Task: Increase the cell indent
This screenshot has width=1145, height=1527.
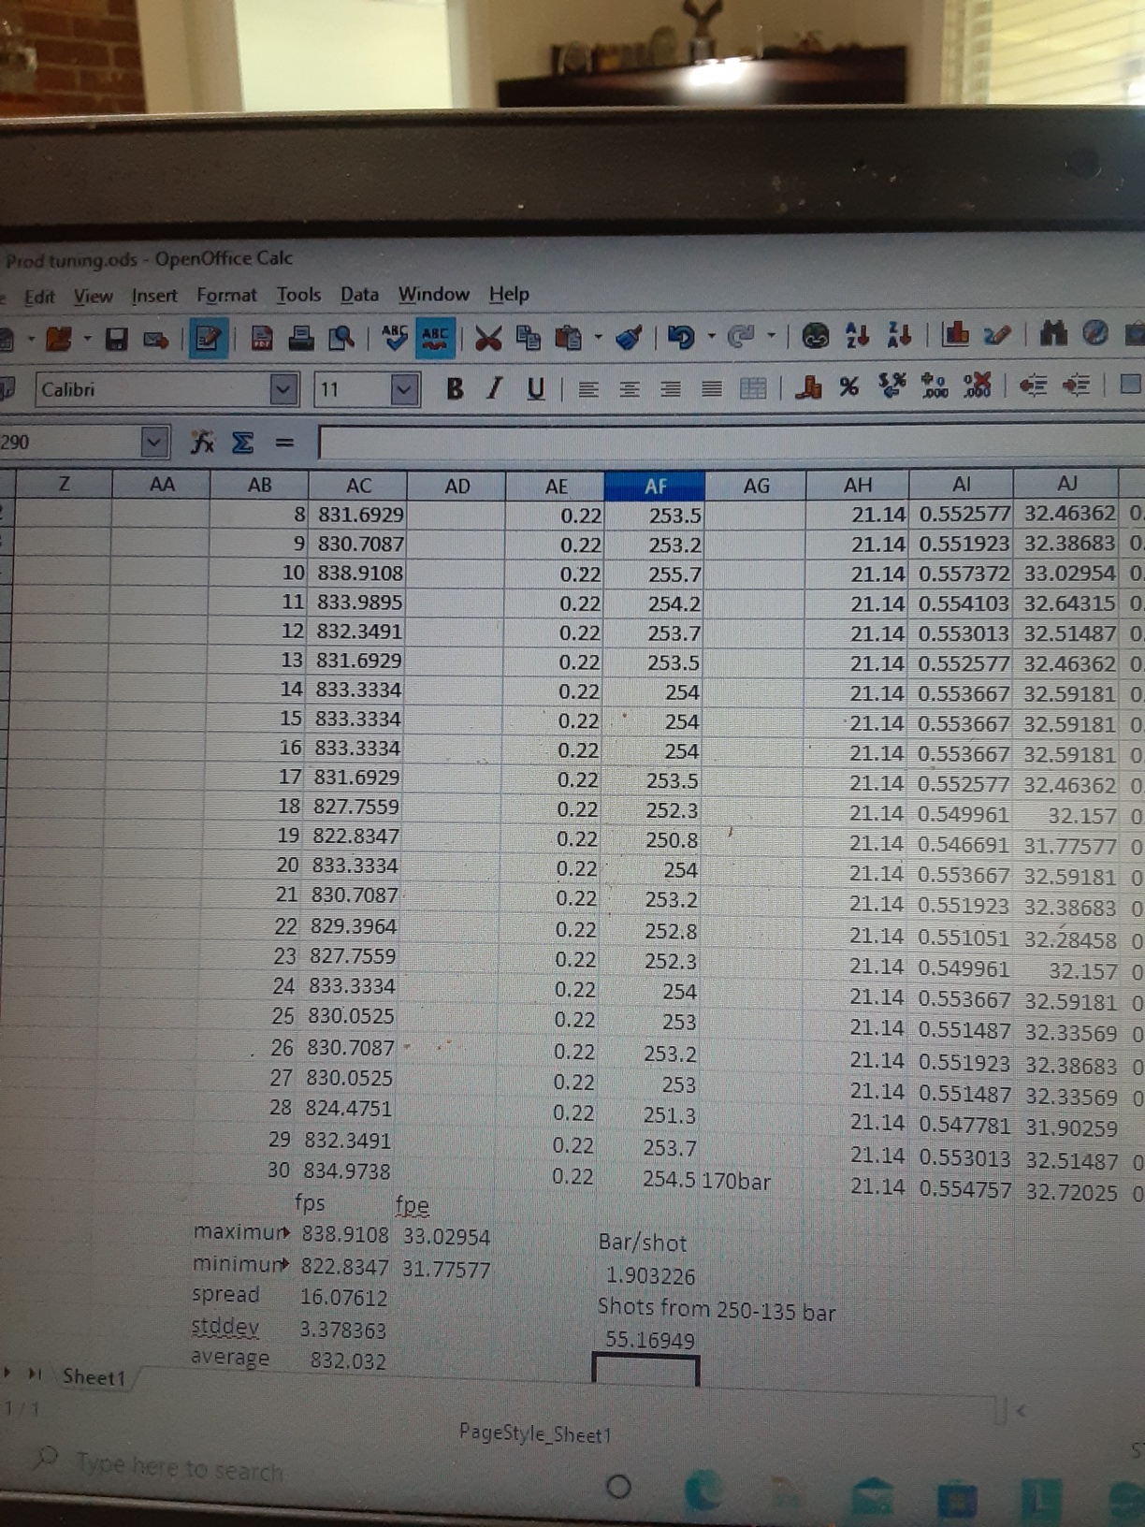Action: click(x=1076, y=385)
